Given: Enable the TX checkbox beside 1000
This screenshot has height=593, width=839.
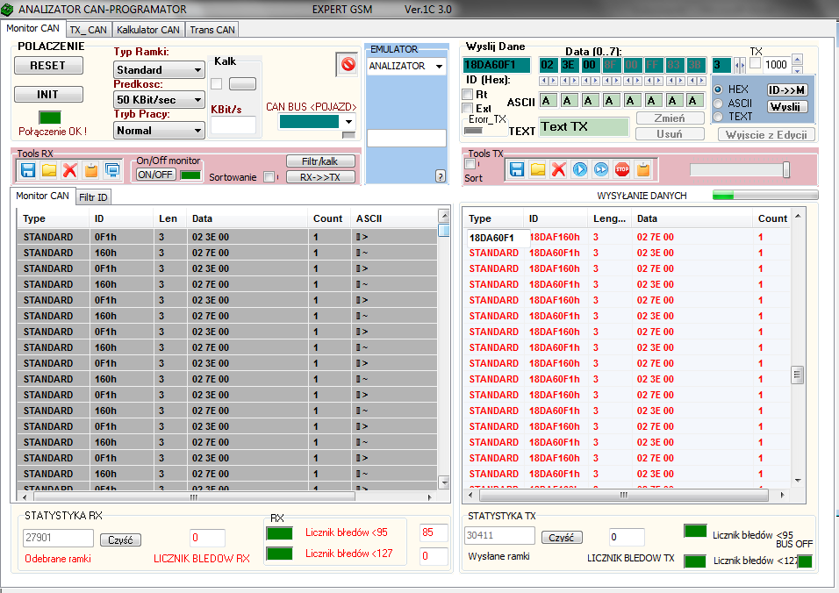Looking at the screenshot, I should tap(756, 64).
